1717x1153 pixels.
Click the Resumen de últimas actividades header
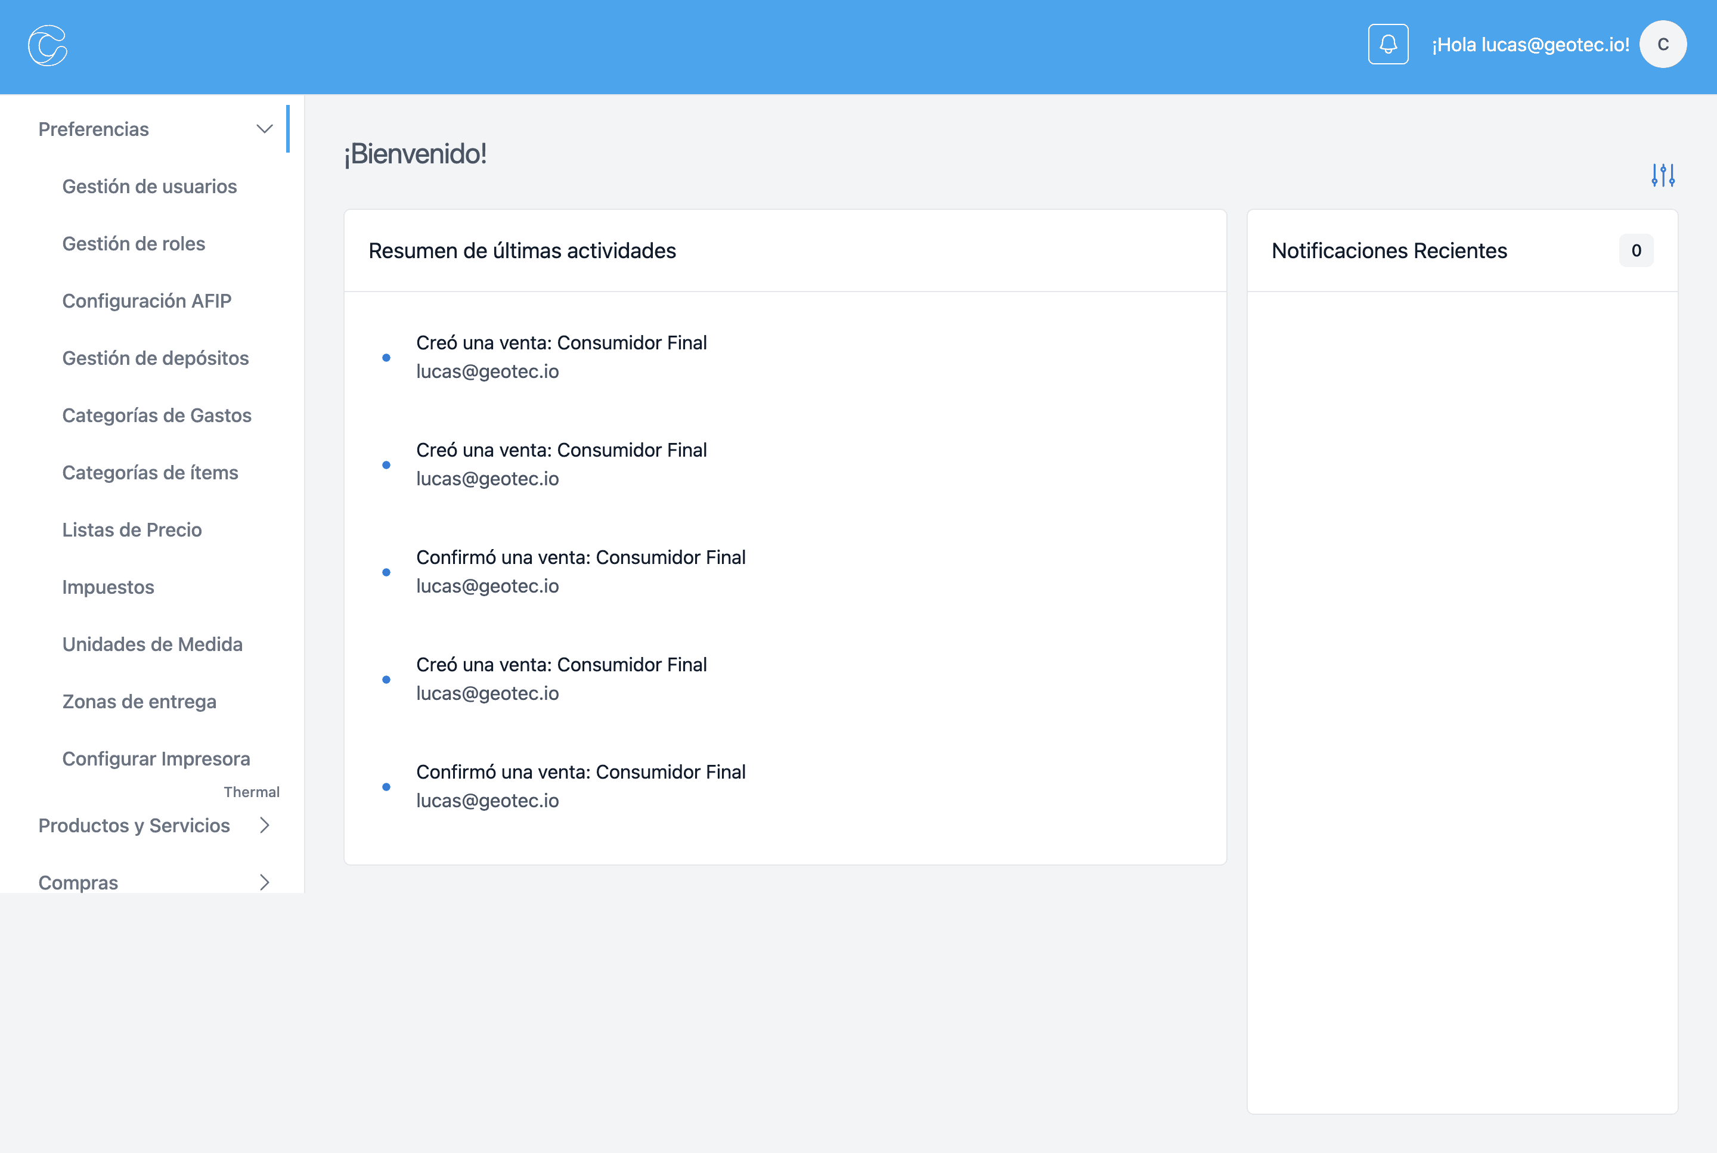tap(522, 251)
